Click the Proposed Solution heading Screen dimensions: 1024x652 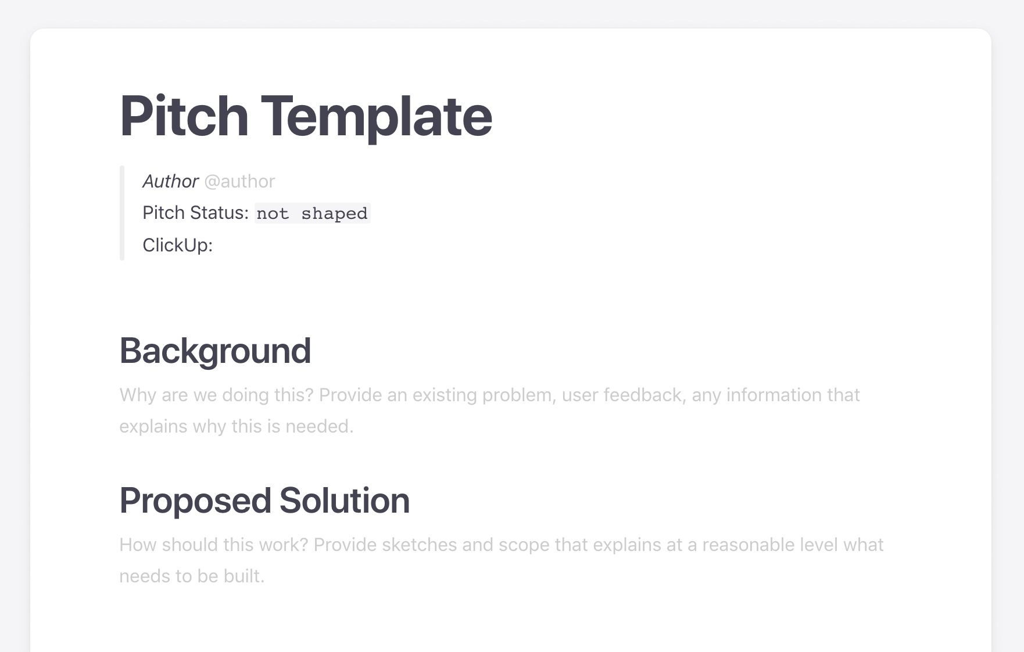(x=264, y=500)
